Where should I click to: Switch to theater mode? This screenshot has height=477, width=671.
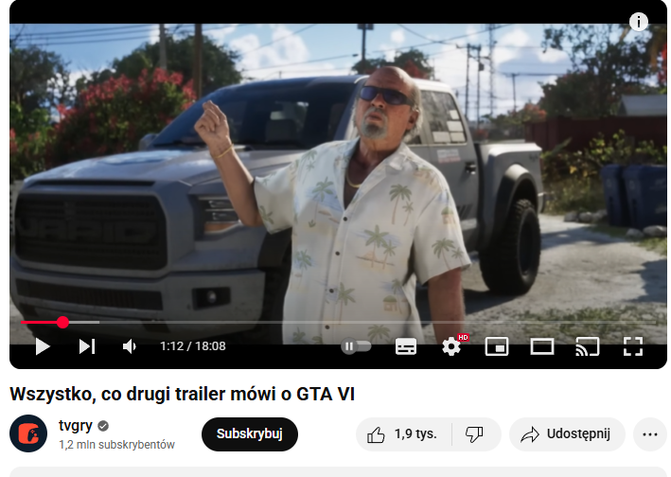coord(542,346)
